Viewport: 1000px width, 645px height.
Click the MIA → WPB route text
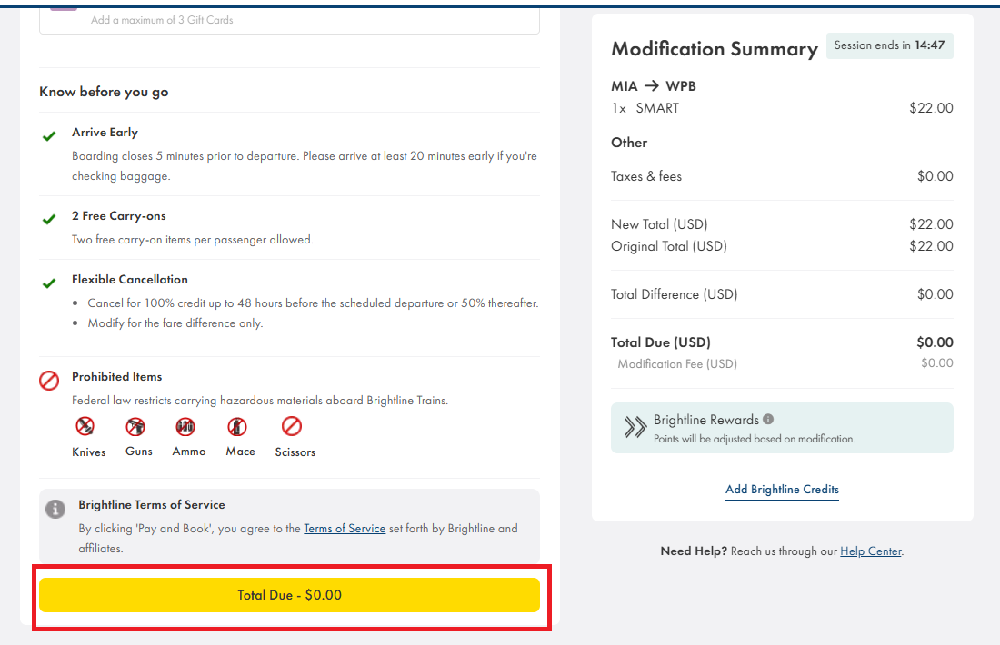click(x=653, y=86)
